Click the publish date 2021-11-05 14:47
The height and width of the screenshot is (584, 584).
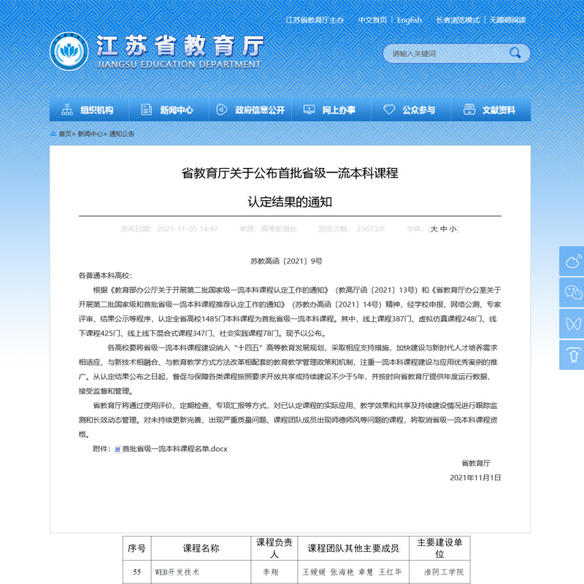click(188, 229)
